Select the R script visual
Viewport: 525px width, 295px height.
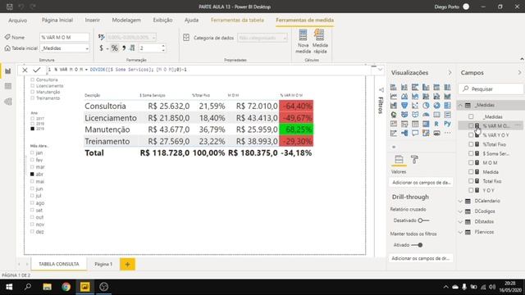[x=436, y=124]
